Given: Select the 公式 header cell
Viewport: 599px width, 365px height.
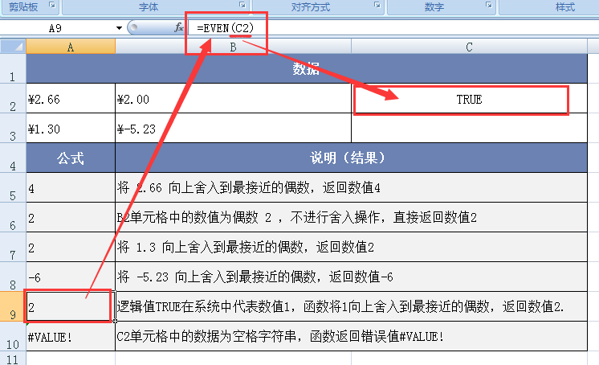Looking at the screenshot, I should point(71,158).
